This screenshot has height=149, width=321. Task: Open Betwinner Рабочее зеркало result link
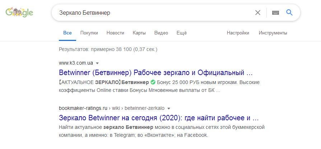pos(156,73)
